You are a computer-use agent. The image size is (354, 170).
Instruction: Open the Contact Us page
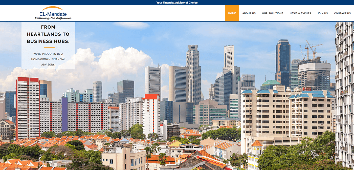pyautogui.click(x=342, y=13)
